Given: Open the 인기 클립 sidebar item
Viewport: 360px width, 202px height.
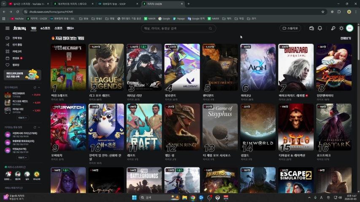Looking at the screenshot, I should click(x=17, y=45).
